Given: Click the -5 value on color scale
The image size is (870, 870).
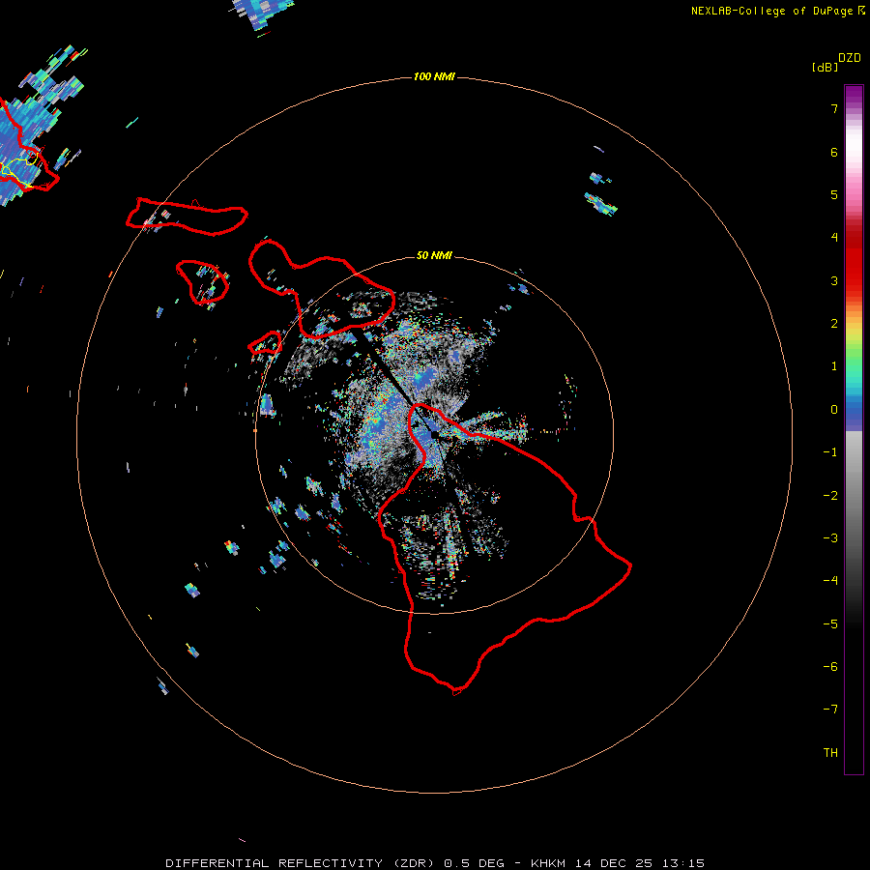Looking at the screenshot, I should click(x=830, y=624).
